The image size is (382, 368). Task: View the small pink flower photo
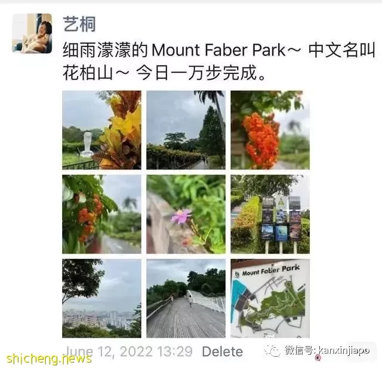[x=186, y=214]
